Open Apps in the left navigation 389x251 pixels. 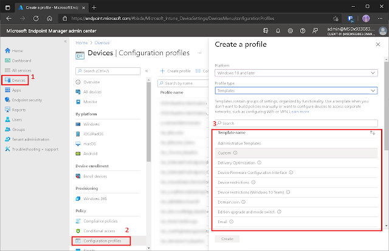13,90
